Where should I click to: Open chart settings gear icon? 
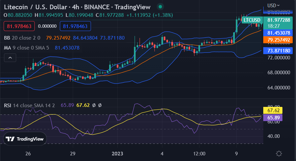click(x=279, y=154)
